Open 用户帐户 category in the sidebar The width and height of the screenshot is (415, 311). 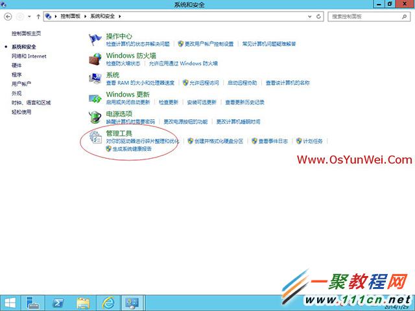(x=21, y=84)
